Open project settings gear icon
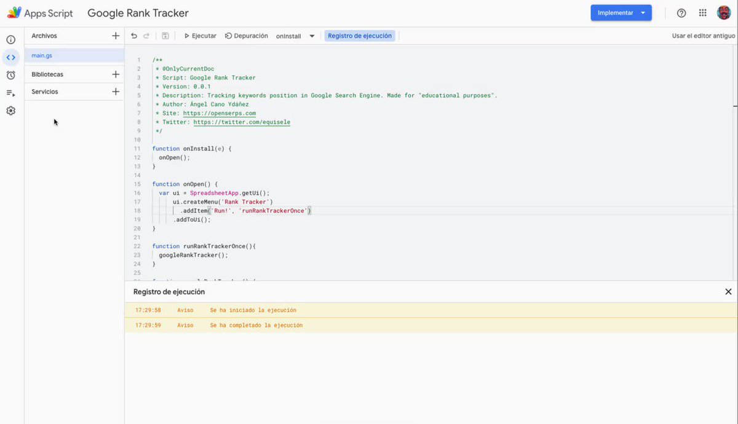Screen dimensions: 738x424 [10, 111]
